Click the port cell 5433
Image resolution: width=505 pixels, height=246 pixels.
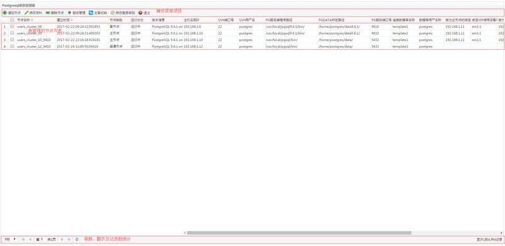pos(375,47)
